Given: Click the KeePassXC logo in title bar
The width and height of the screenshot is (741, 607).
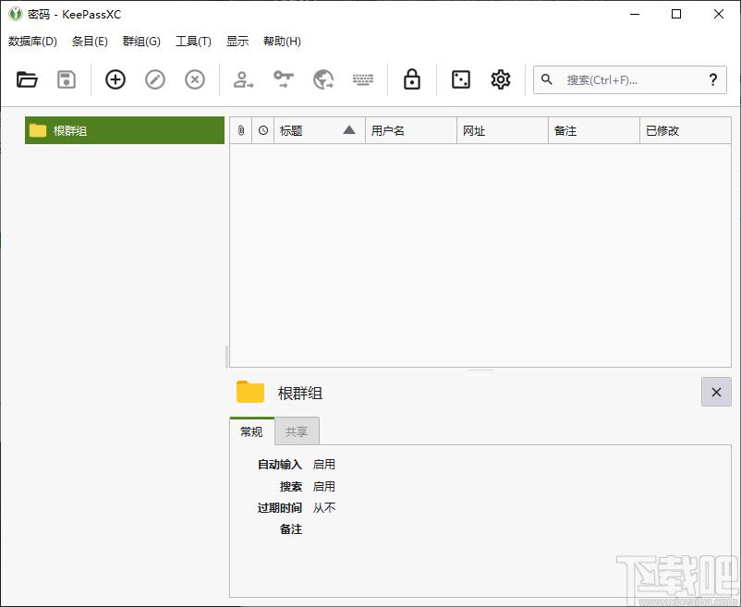Looking at the screenshot, I should point(16,14).
